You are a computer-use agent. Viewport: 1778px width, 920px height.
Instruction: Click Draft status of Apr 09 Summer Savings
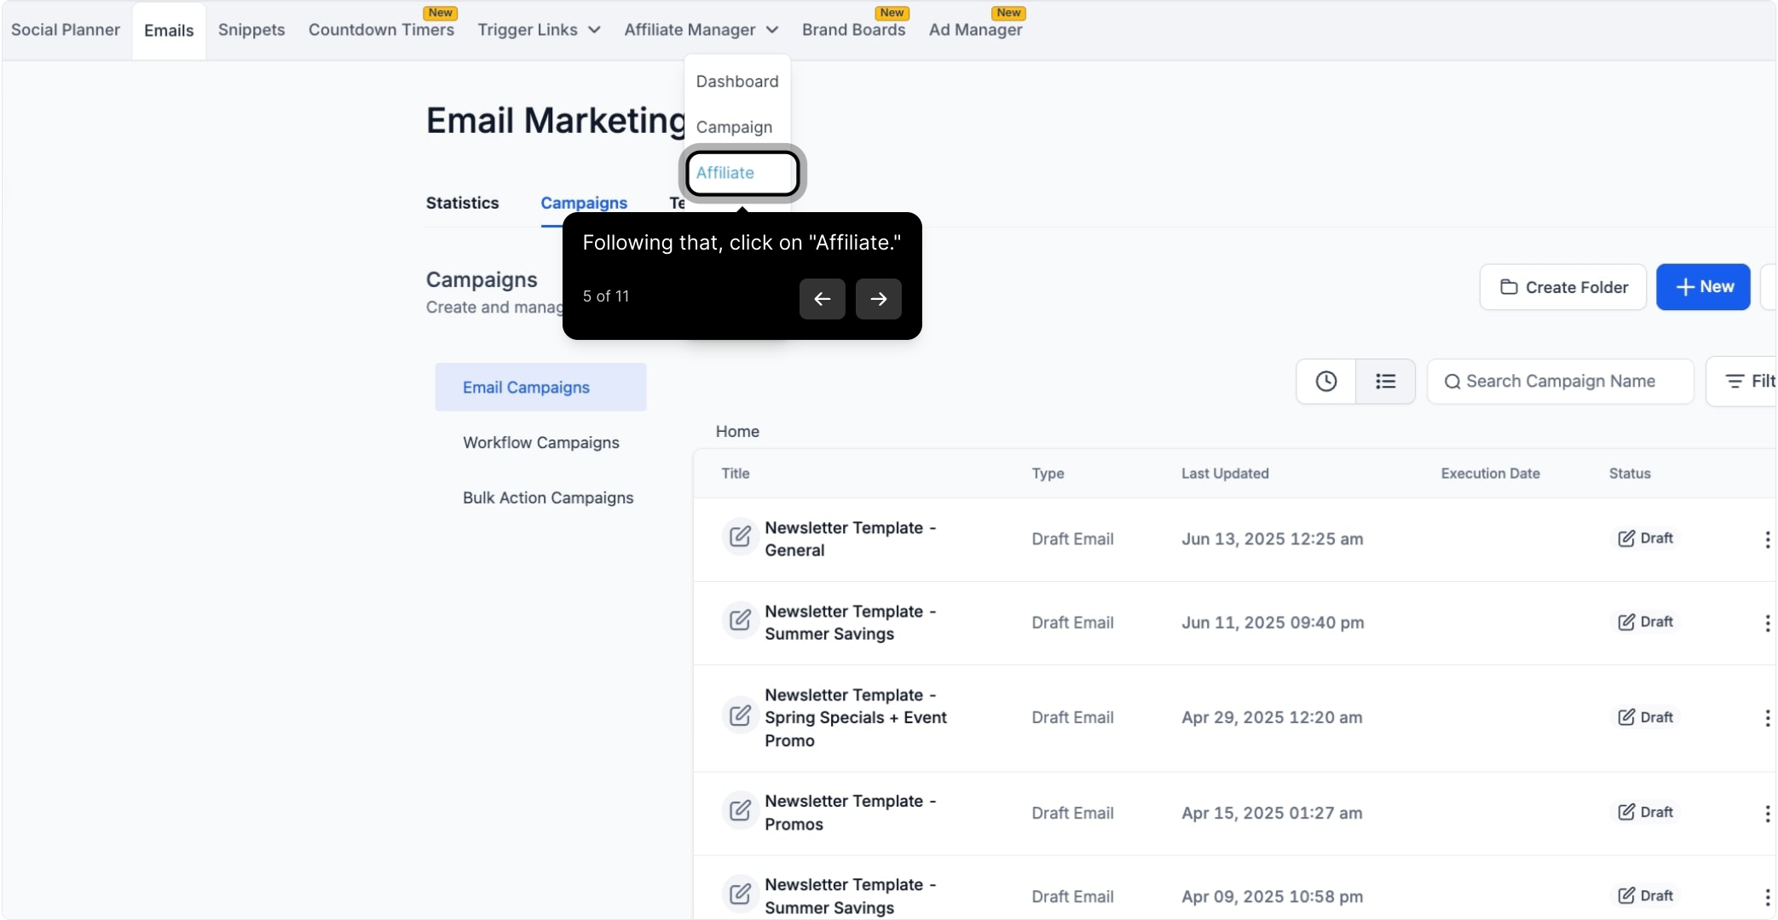[1645, 895]
